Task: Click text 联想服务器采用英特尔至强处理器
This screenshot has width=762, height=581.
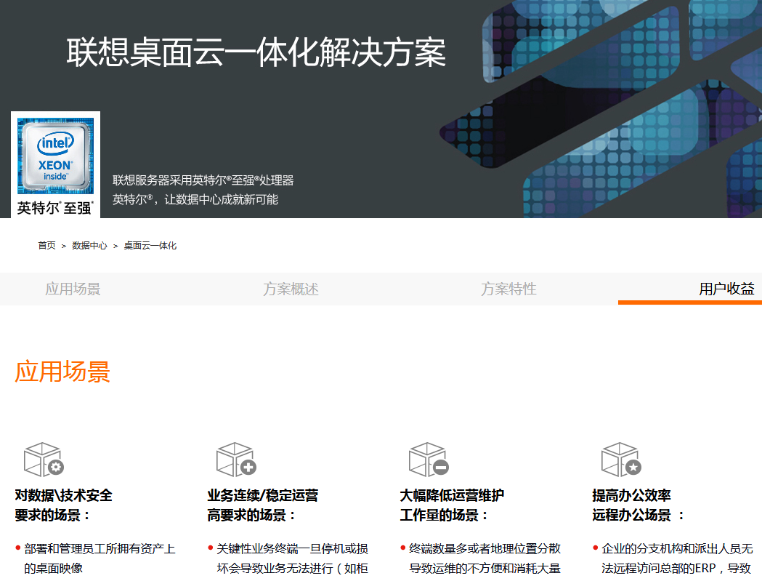Action: click(x=203, y=180)
